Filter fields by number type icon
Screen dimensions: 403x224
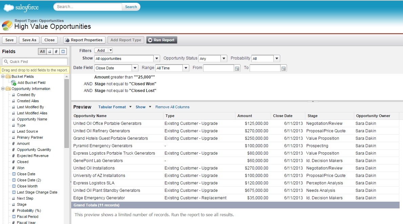pyautogui.click(x=56, y=52)
